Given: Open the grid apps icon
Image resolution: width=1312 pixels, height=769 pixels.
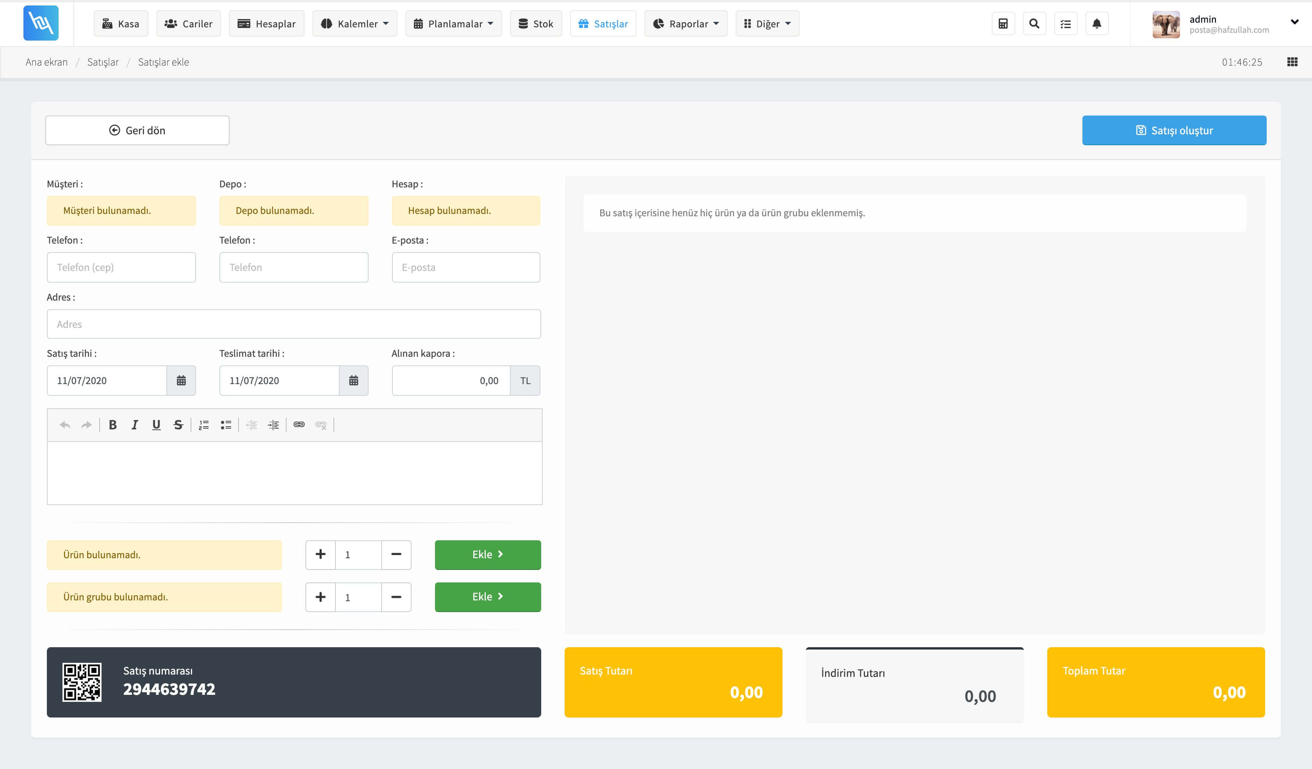Looking at the screenshot, I should coord(1292,62).
